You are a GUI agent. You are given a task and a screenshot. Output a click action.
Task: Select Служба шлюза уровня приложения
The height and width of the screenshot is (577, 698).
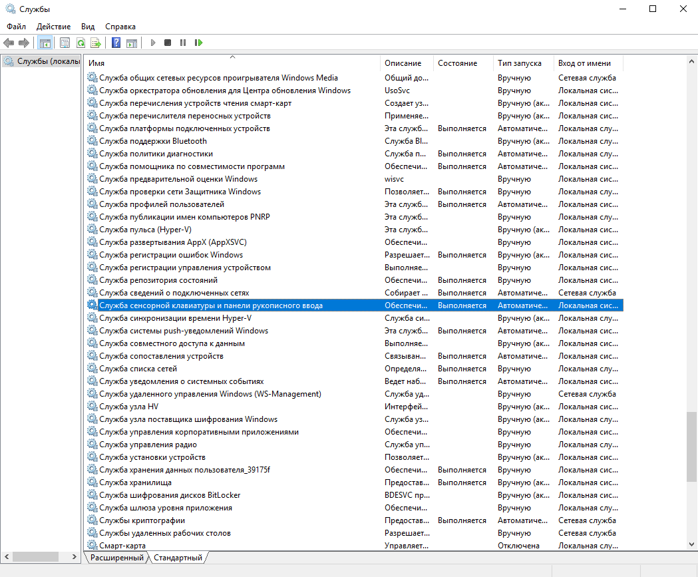pos(355,508)
